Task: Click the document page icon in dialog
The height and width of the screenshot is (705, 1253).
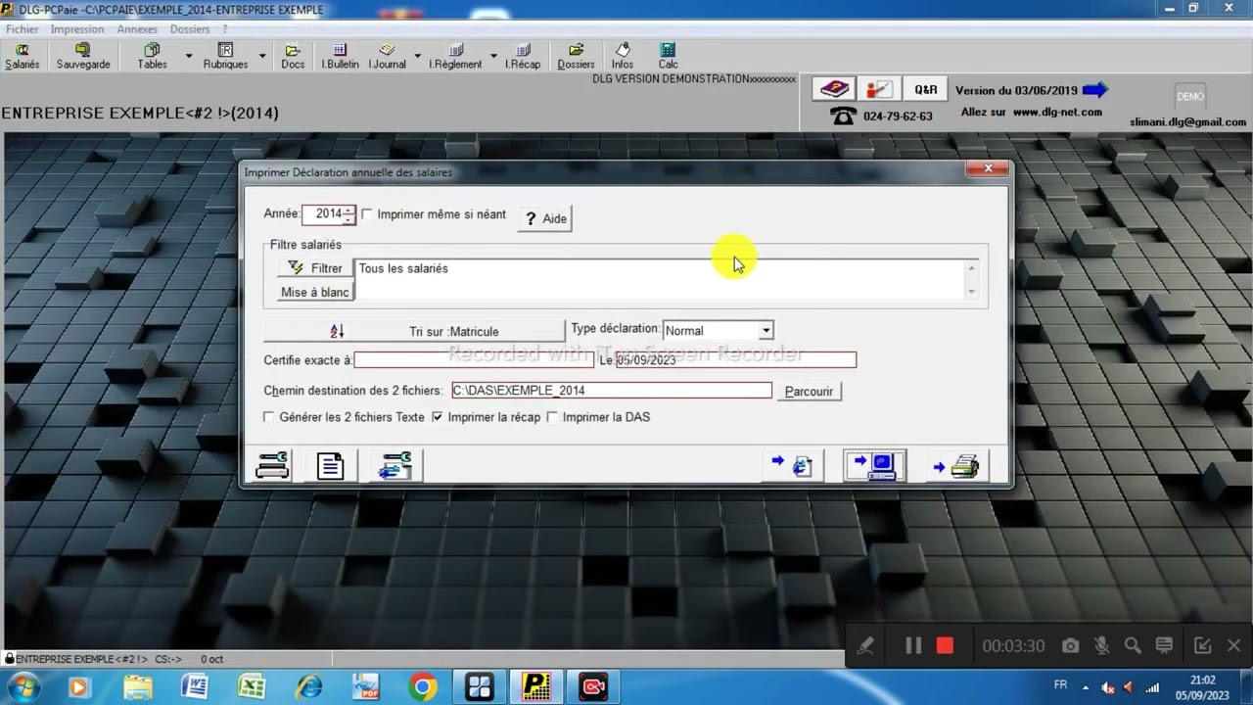Action: point(330,465)
